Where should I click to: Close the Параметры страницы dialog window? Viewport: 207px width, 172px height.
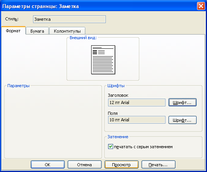pyautogui.click(x=201, y=6)
